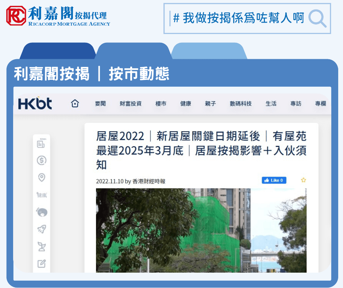343x288 pixels.
Task: Open the location pin sidebar icon
Action: (41, 177)
